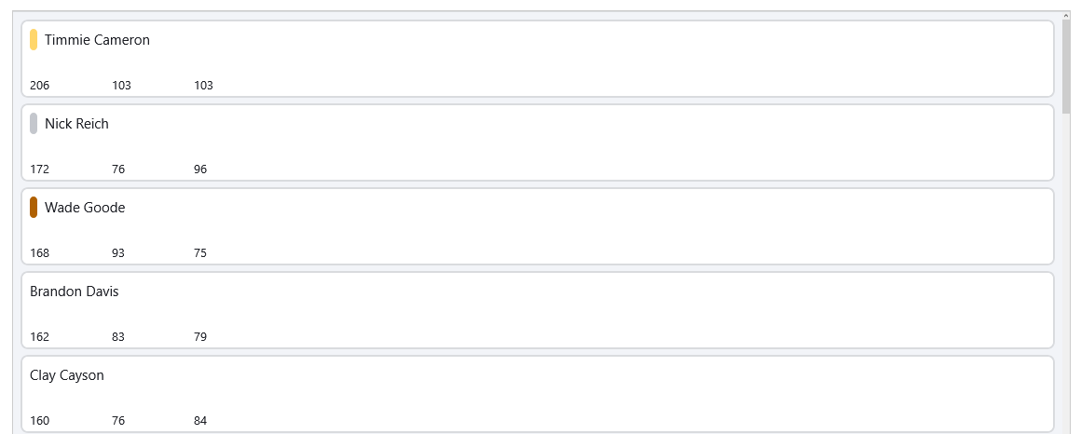Select the value 84 in Clay Cayson's row
The height and width of the screenshot is (434, 1081).
200,421
